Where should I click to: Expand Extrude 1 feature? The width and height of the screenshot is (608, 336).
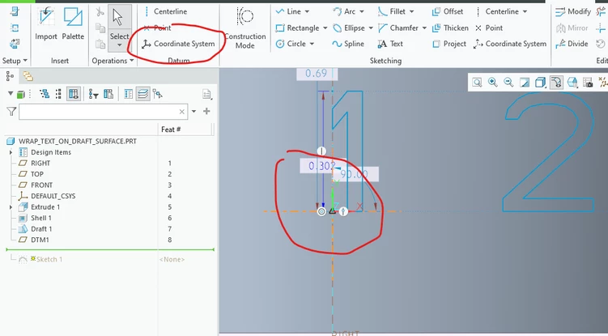point(11,207)
